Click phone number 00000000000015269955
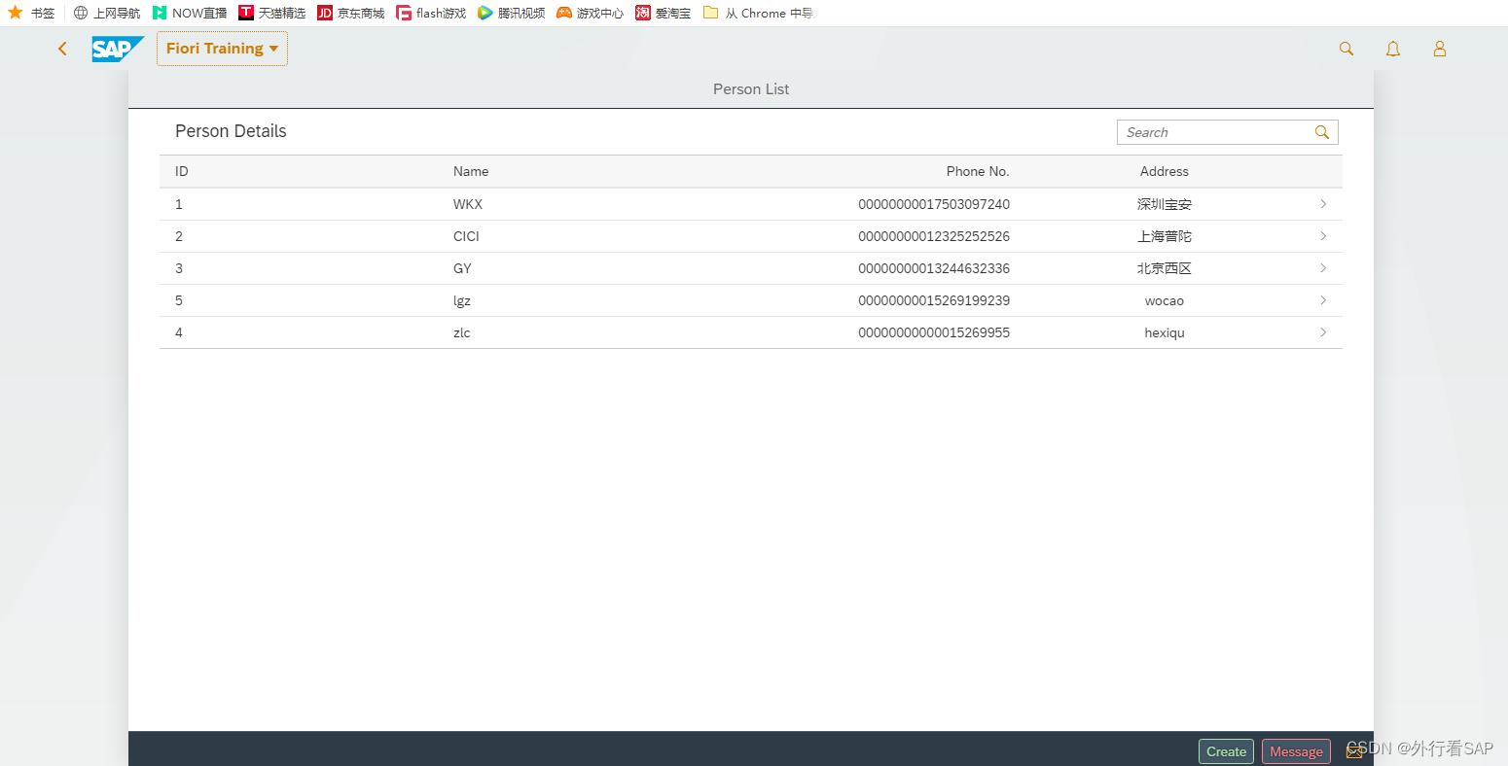Screen dimensions: 1508x766 click(934, 332)
